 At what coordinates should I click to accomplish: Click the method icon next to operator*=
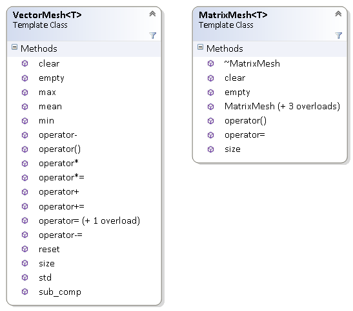tap(25, 178)
